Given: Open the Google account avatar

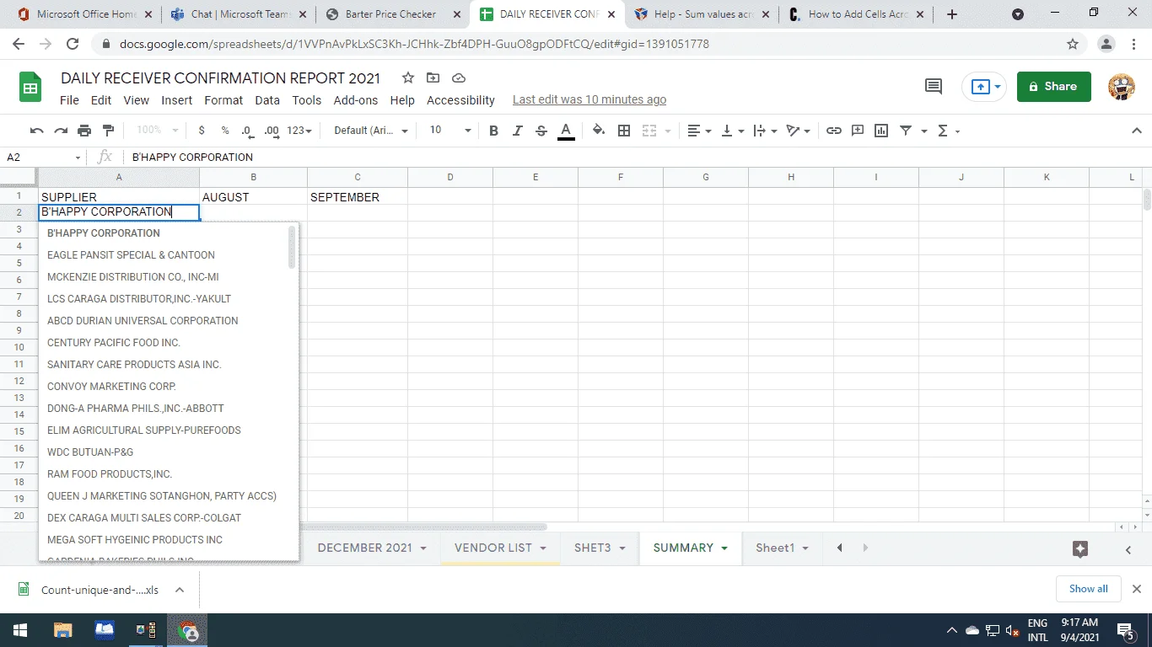Looking at the screenshot, I should 1121,86.
